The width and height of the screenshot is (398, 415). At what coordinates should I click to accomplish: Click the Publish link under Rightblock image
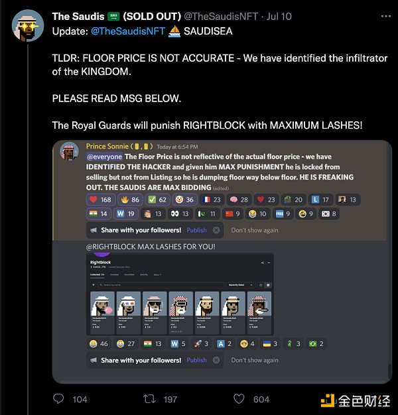pos(196,360)
